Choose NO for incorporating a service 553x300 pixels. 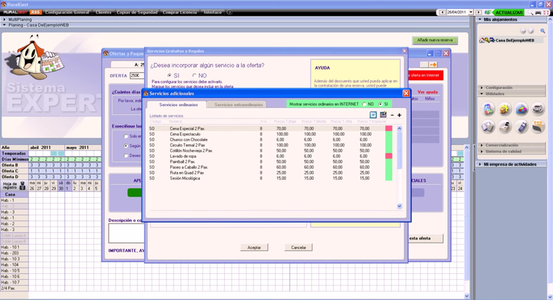pyautogui.click(x=194, y=75)
